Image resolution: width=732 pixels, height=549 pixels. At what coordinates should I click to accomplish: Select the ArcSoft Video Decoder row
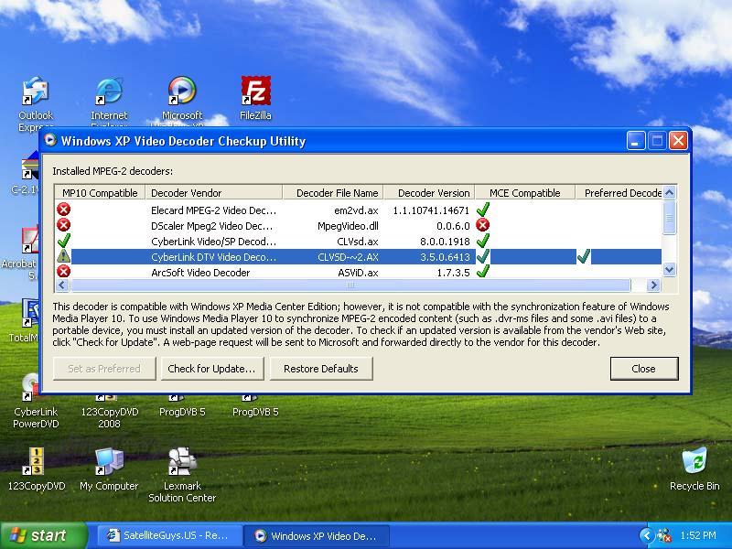click(358, 272)
